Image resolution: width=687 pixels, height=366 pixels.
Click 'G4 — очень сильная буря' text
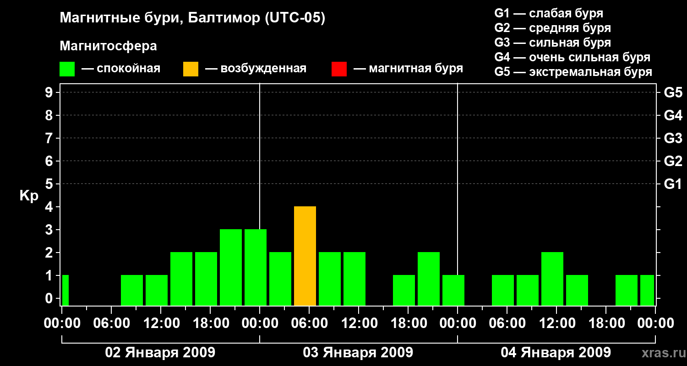pos(572,57)
